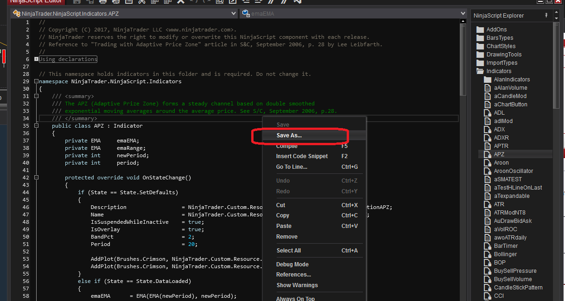The image size is (565, 301).
Task: Click the AddOns folder icon
Action: (480, 30)
